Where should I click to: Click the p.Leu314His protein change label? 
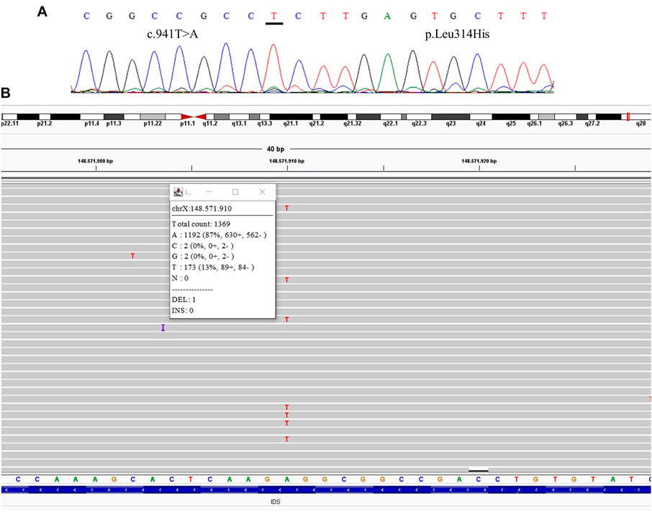[457, 34]
